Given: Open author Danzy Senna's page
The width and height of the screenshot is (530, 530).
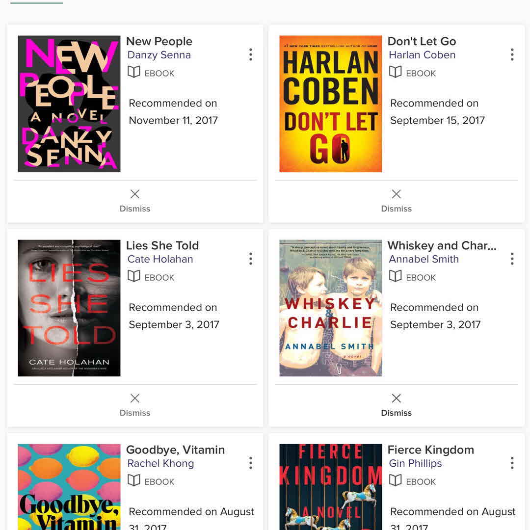Looking at the screenshot, I should click(x=159, y=55).
